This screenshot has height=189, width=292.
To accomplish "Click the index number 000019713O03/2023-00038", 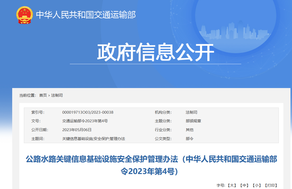I will pyautogui.click(x=88, y=112).
